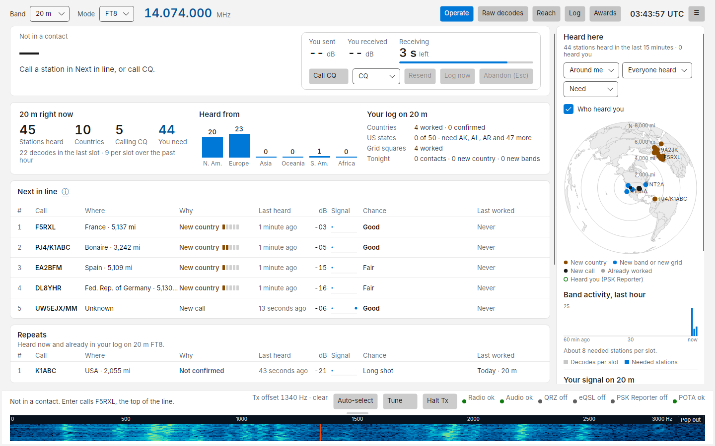Switch to the Raw decodes tab
The height and width of the screenshot is (446, 715).
click(502, 13)
